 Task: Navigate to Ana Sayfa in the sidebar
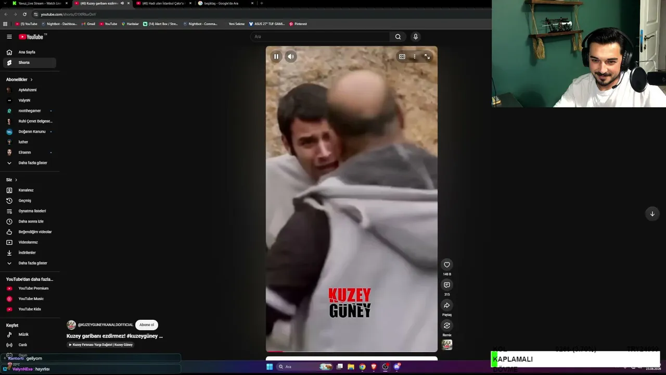[30, 52]
